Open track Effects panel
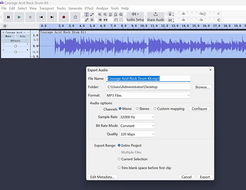 16,41
